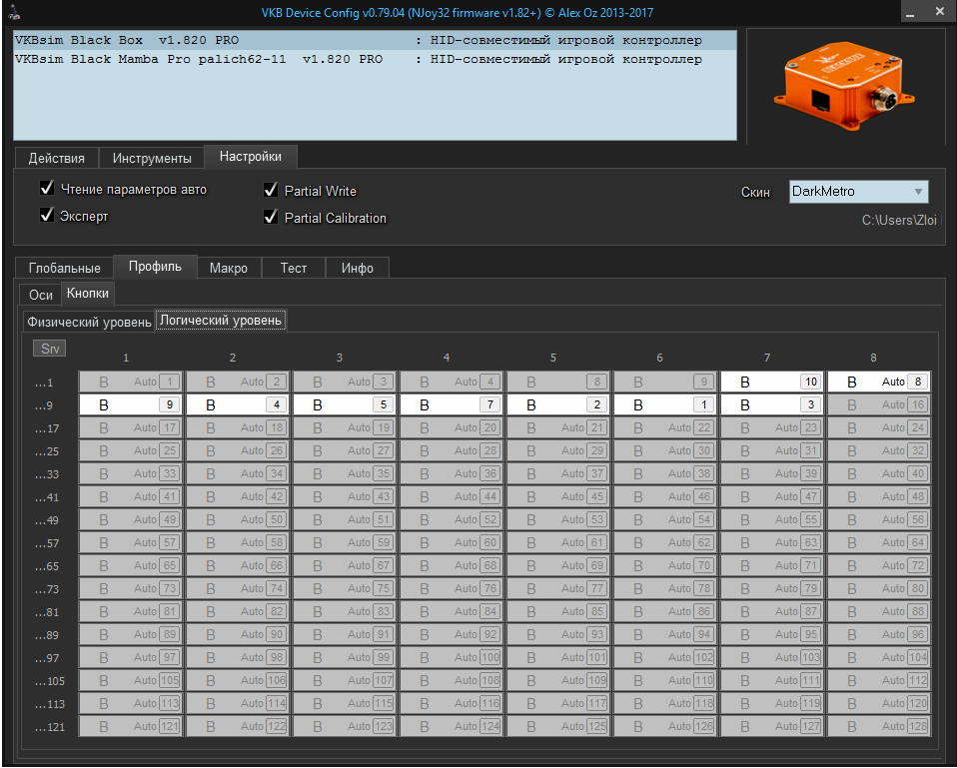
Task: Pick the Auto 28 button cell
Action: tap(452, 450)
